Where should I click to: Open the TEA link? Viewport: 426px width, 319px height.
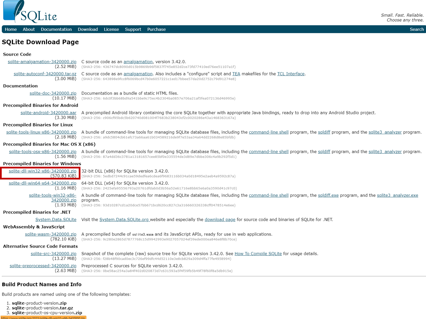(x=236, y=74)
